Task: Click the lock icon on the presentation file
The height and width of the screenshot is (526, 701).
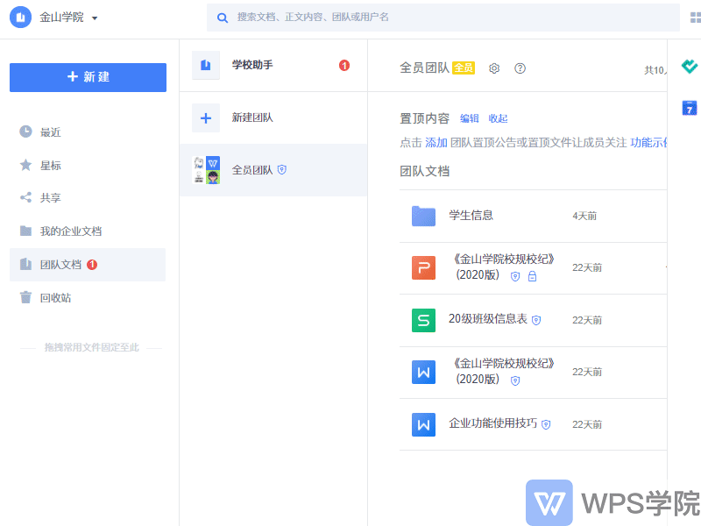Action: tap(532, 276)
